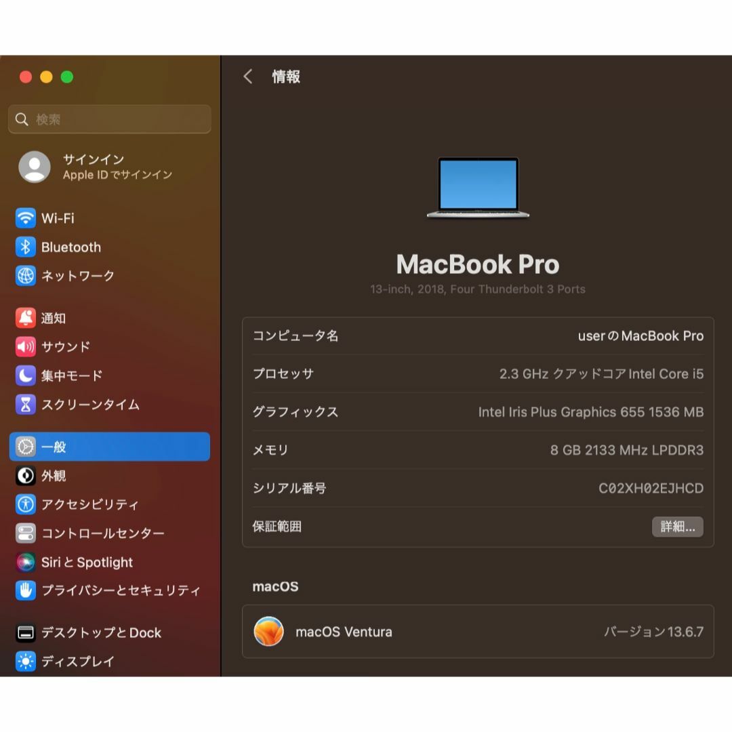Screen dimensions: 732x732
Task: Click the magnifier icon in search field
Action: pyautogui.click(x=22, y=119)
